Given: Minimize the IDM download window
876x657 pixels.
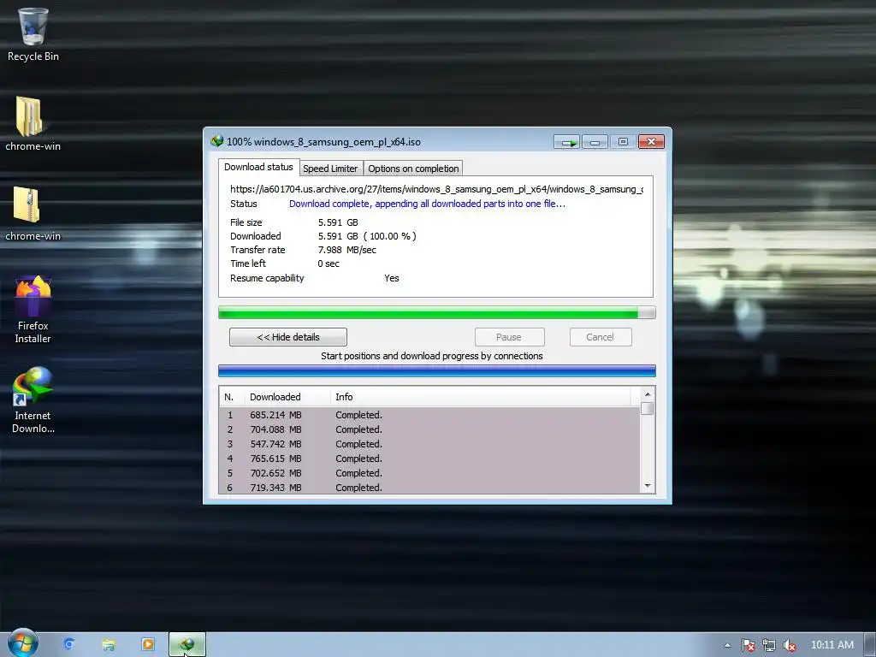Looking at the screenshot, I should pos(595,142).
